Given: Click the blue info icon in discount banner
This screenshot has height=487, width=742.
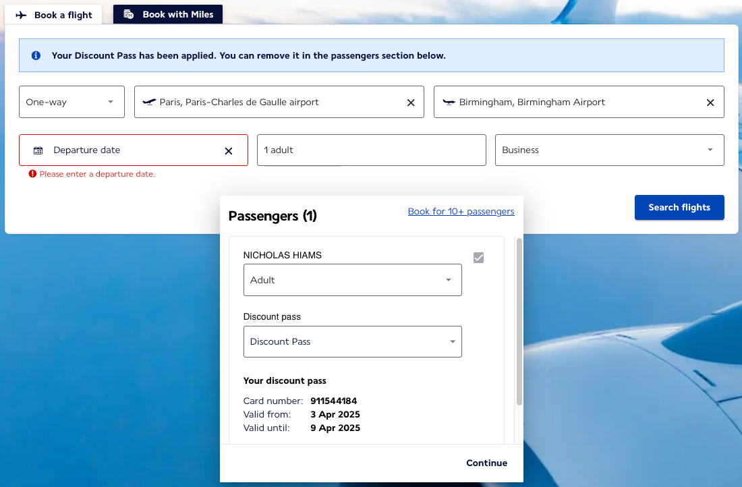Looking at the screenshot, I should click(36, 55).
